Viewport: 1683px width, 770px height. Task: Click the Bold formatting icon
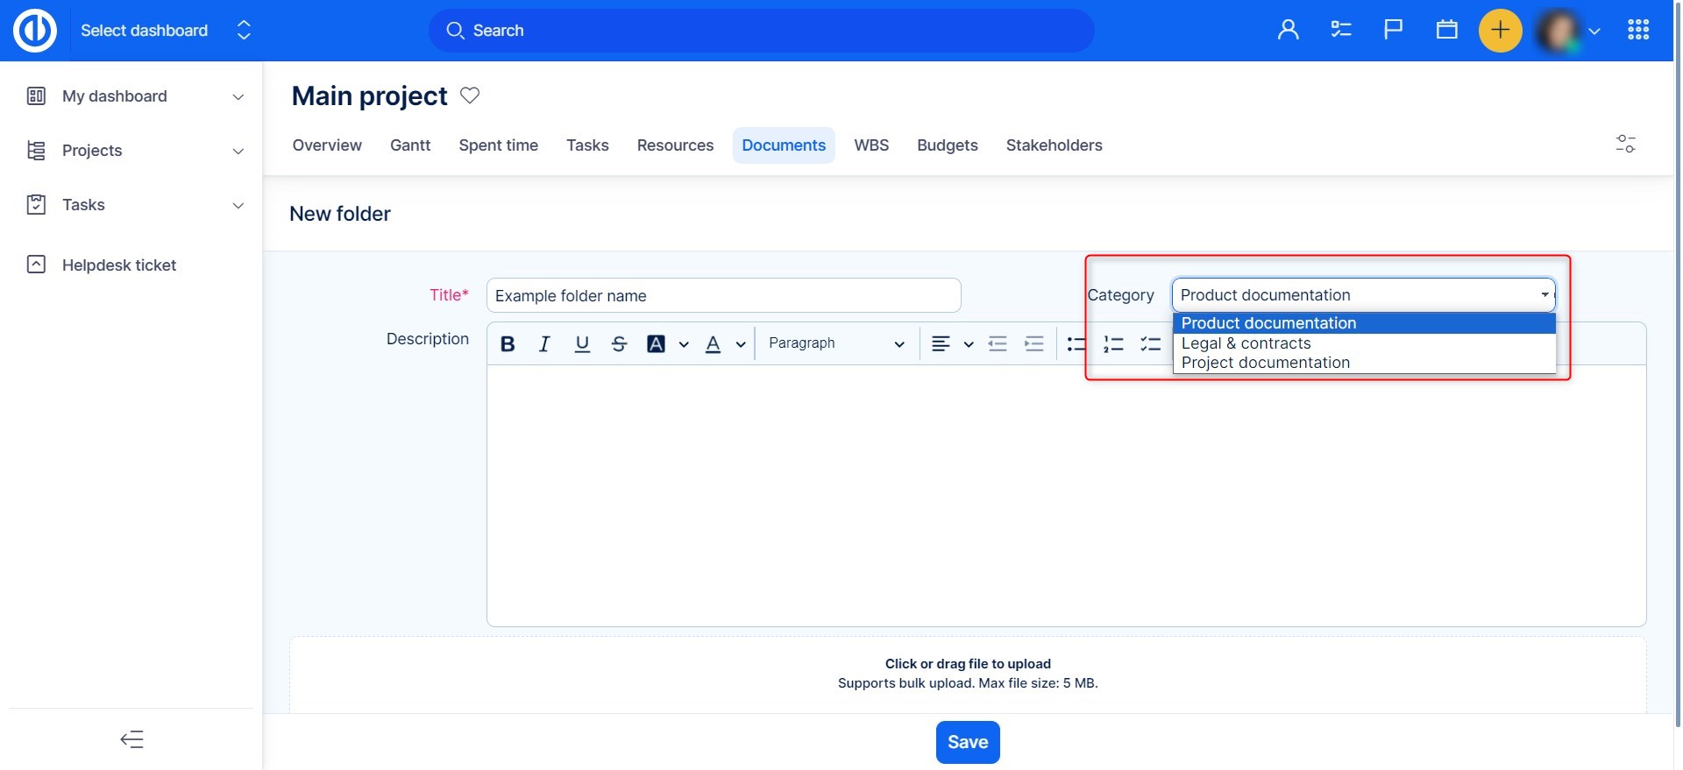click(x=508, y=344)
